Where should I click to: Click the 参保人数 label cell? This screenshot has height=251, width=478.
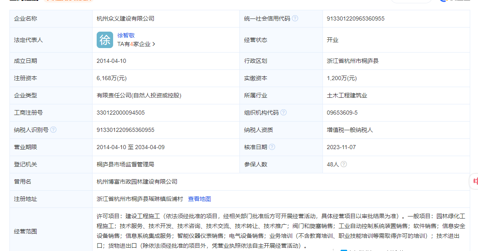click(x=281, y=164)
